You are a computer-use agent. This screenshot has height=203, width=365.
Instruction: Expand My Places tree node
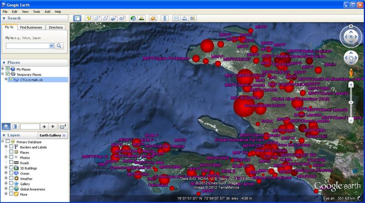click(x=3, y=68)
